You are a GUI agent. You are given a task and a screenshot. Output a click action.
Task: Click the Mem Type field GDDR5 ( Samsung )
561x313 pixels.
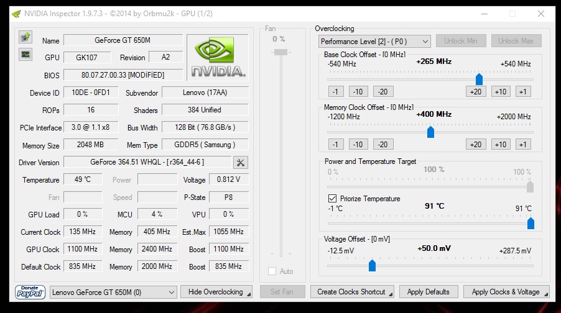point(205,145)
